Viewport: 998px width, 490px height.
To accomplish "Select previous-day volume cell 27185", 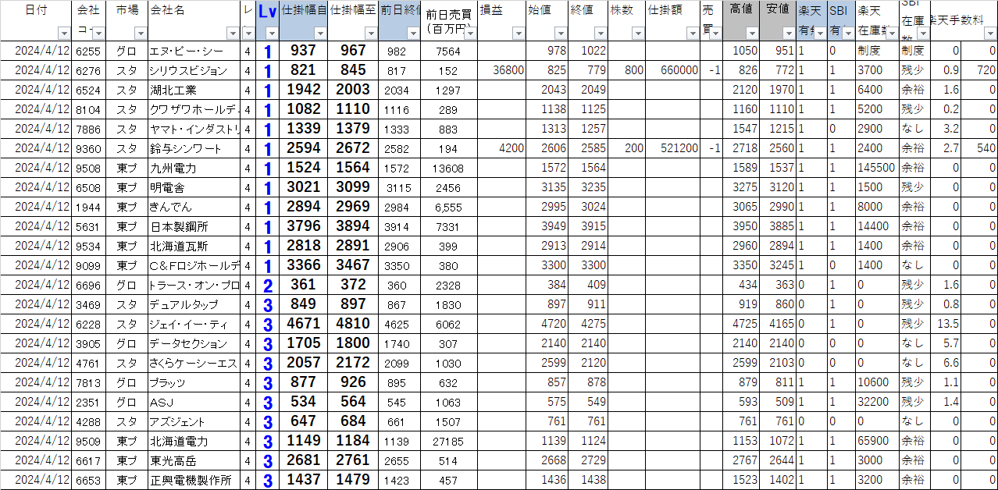I will coord(449,441).
